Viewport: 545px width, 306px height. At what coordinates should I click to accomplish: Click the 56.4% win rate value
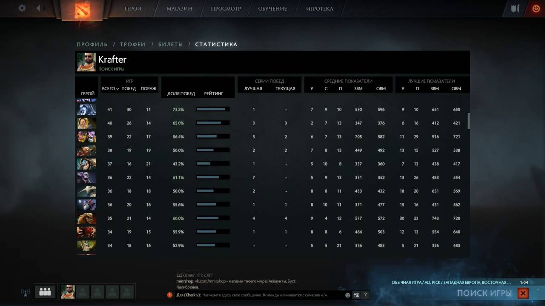(x=178, y=137)
